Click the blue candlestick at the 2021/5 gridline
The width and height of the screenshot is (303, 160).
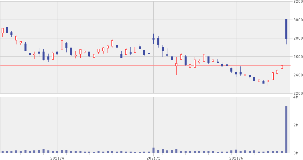tap(153, 39)
